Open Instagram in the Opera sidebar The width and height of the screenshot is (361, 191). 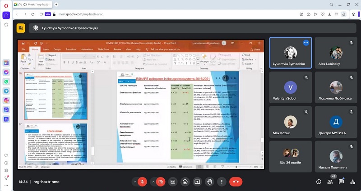coord(6,100)
